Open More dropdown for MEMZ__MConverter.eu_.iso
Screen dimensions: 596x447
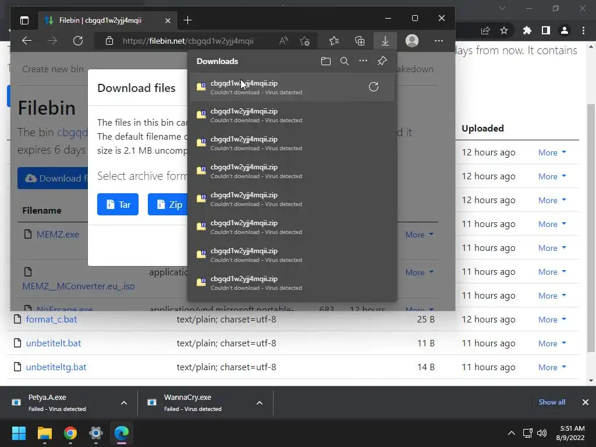419,272
